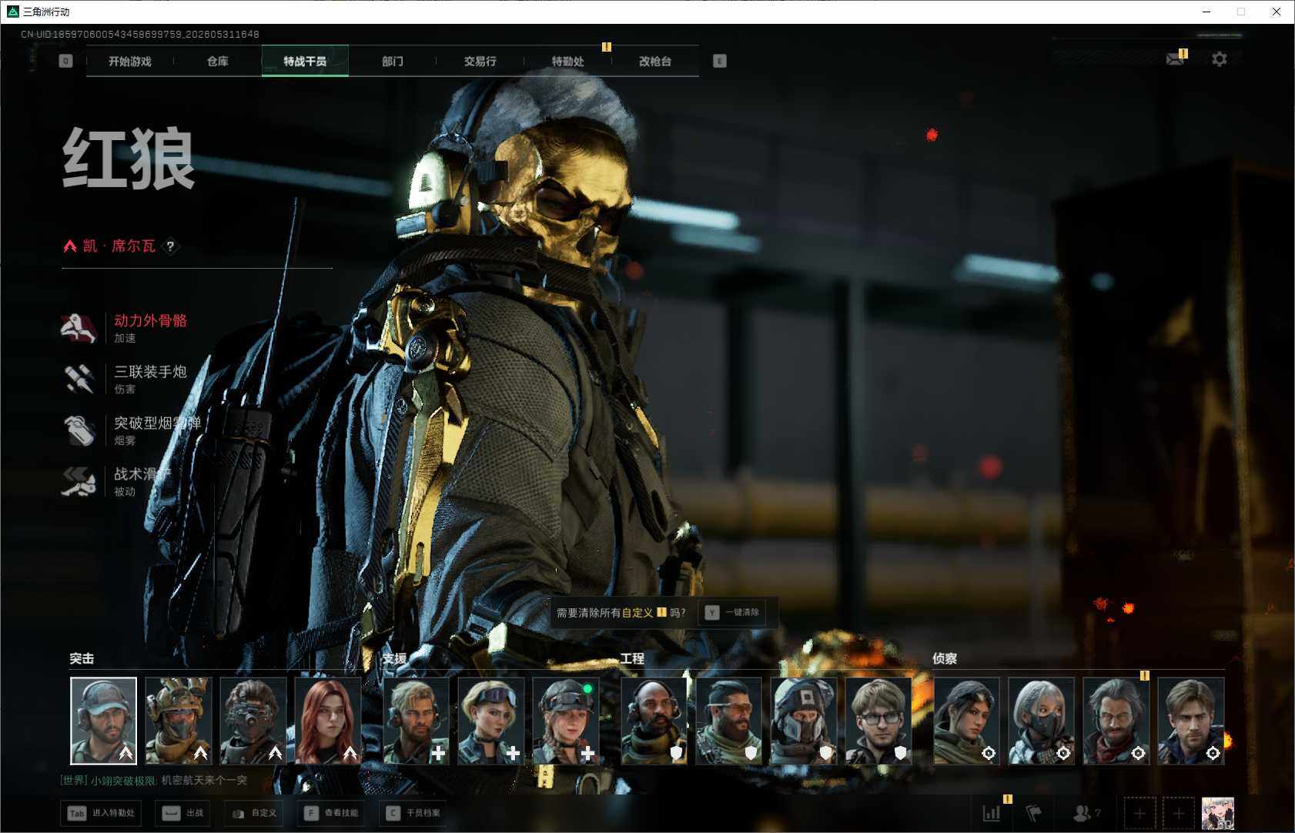Go to the 交易行 tab
This screenshot has width=1295, height=833.
coord(480,61)
